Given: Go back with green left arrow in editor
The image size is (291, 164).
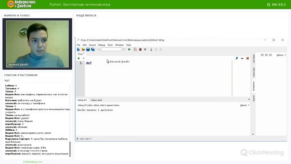Looking at the screenshot, I should [x=79, y=58].
